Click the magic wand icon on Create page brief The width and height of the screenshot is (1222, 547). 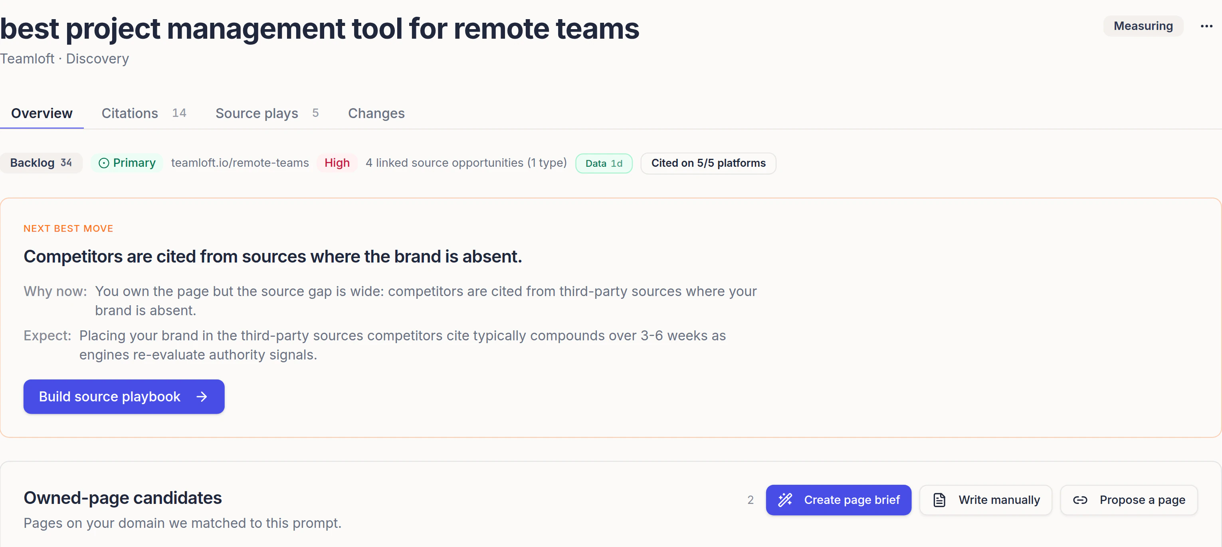tap(785, 500)
